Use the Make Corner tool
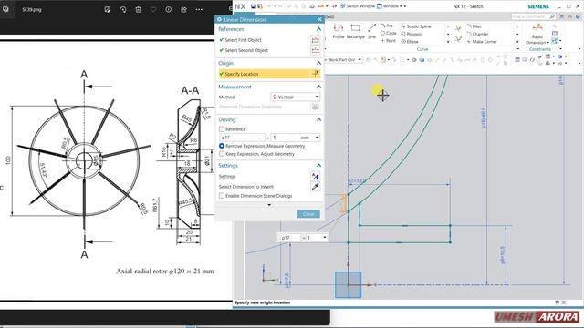The height and width of the screenshot is (328, 584). pos(482,42)
